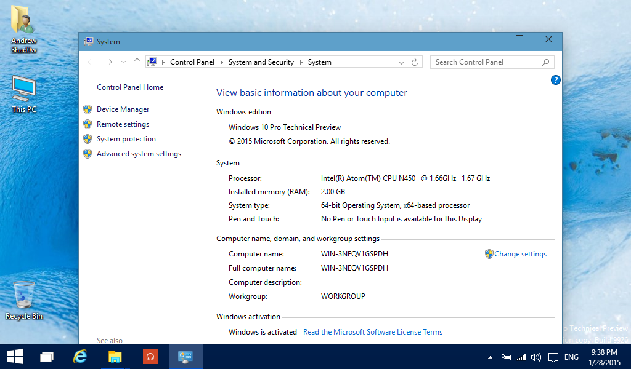Select the WORKGROUP value

tap(343, 296)
